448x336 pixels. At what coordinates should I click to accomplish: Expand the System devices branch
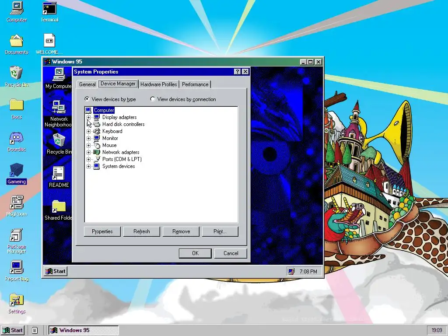click(88, 166)
